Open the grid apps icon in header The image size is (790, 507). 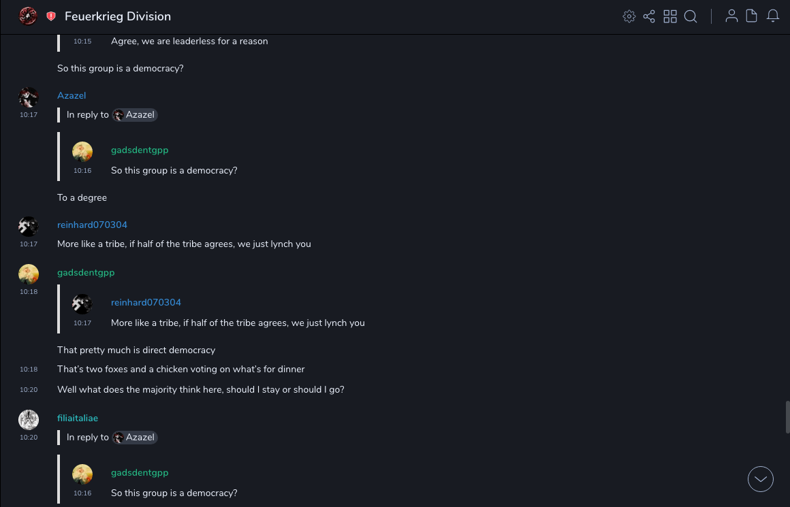(670, 16)
